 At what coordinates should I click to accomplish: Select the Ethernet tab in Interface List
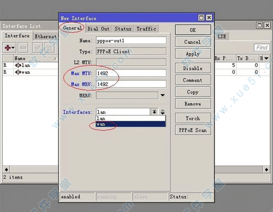(x=45, y=37)
